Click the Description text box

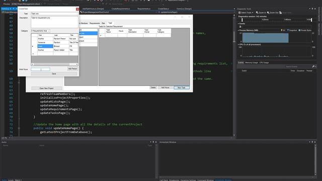click(54, 22)
